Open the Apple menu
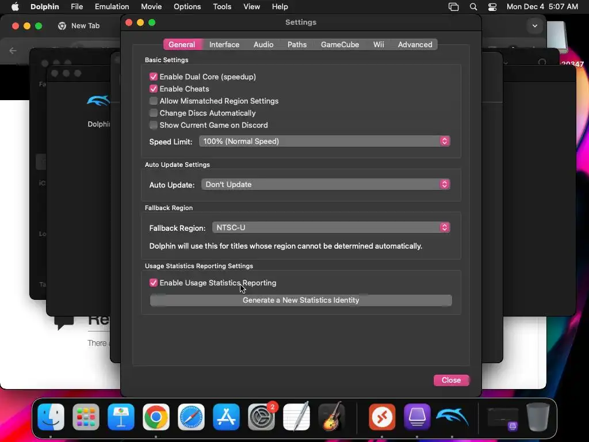 [x=15, y=7]
